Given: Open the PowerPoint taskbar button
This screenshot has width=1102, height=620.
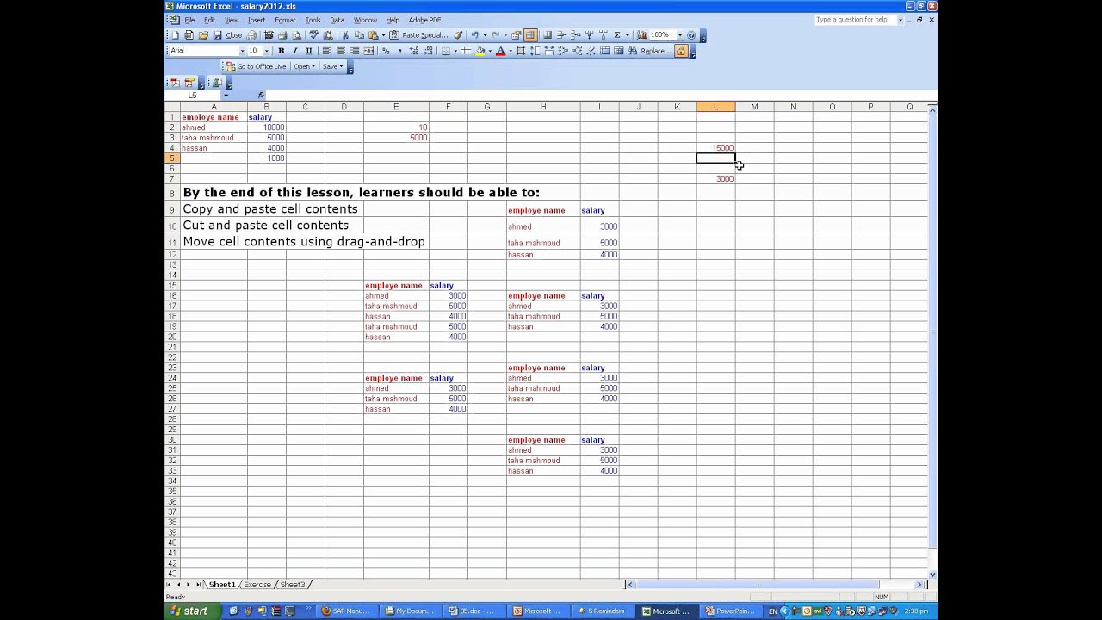Looking at the screenshot, I should coord(730,611).
